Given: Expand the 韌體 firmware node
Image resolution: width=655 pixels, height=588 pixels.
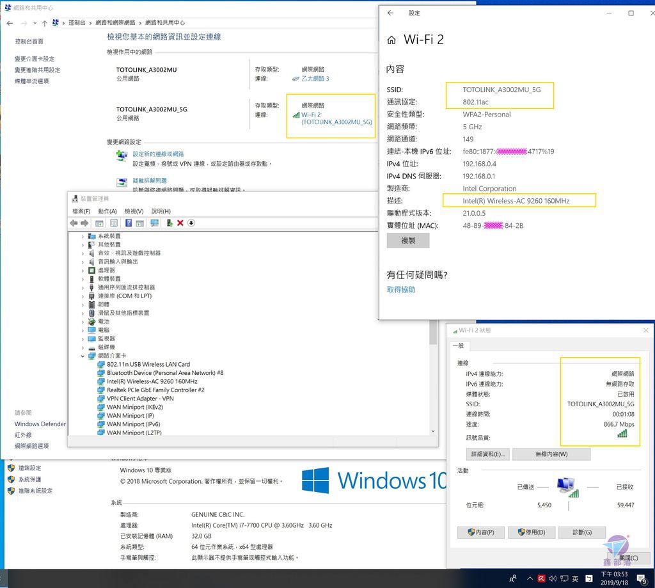Looking at the screenshot, I should pos(83,305).
